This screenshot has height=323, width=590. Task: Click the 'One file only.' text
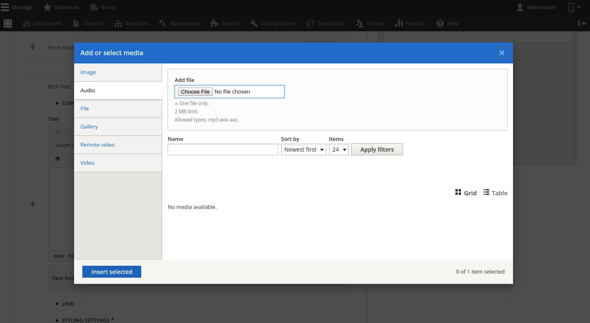[x=194, y=103]
